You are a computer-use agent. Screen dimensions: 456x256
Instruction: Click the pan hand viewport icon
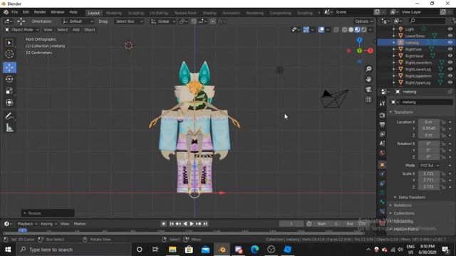[x=368, y=79]
